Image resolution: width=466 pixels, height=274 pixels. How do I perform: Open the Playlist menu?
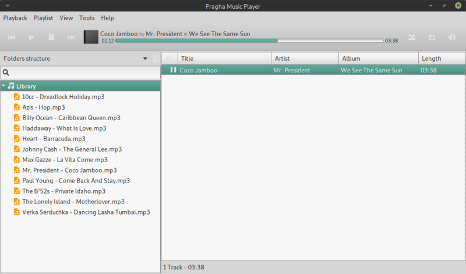pyautogui.click(x=43, y=18)
